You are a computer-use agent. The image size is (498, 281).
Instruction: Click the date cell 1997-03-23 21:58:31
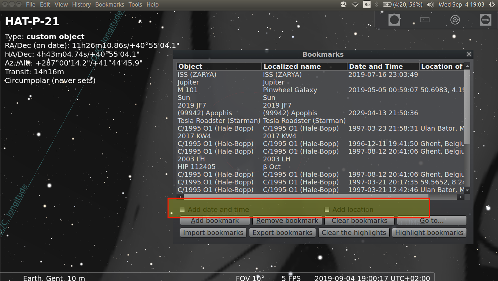[383, 128]
